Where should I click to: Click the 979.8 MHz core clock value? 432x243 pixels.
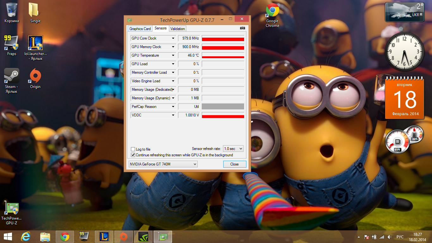point(189,38)
